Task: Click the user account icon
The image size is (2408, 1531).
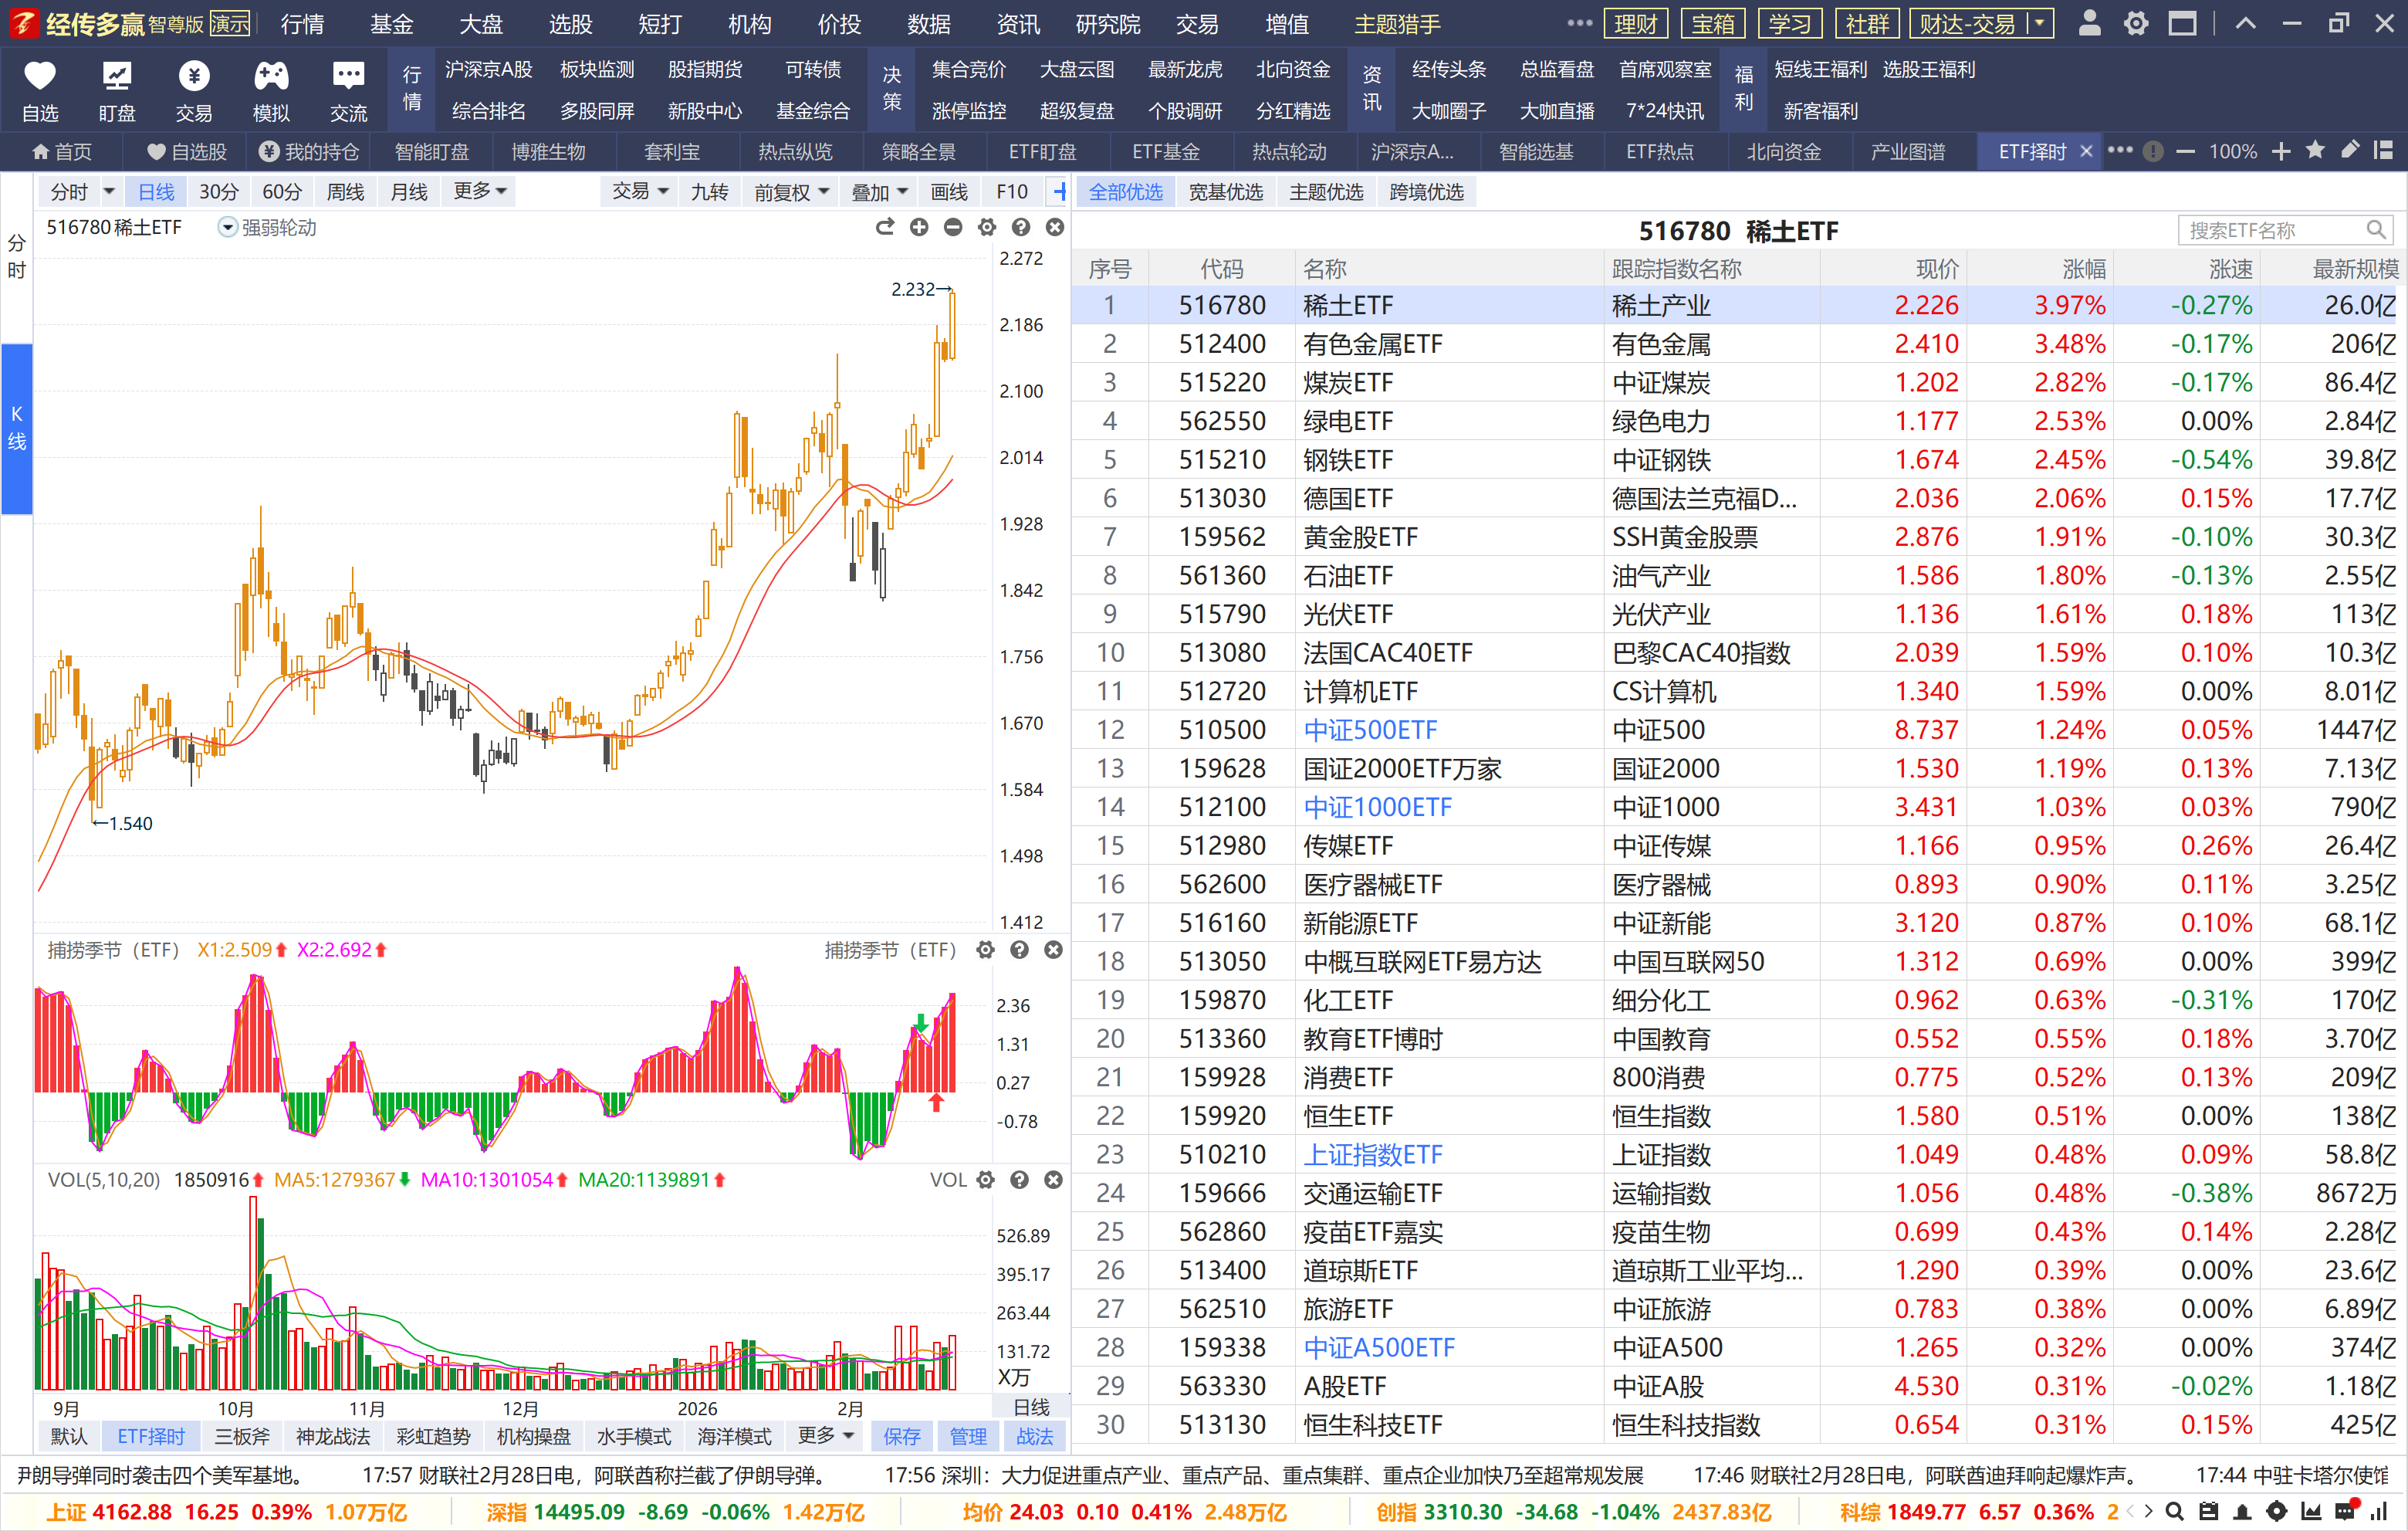Action: coord(2089,24)
